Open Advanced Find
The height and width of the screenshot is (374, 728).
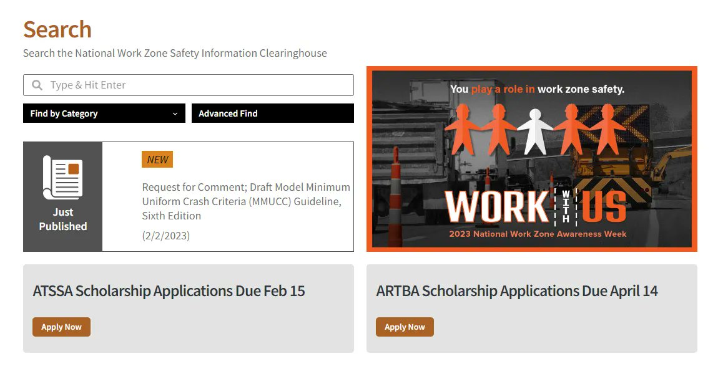(273, 113)
